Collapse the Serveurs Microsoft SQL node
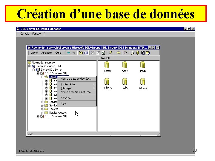Image resolution: width=215 pixels, height=161 pixels. tap(29, 66)
